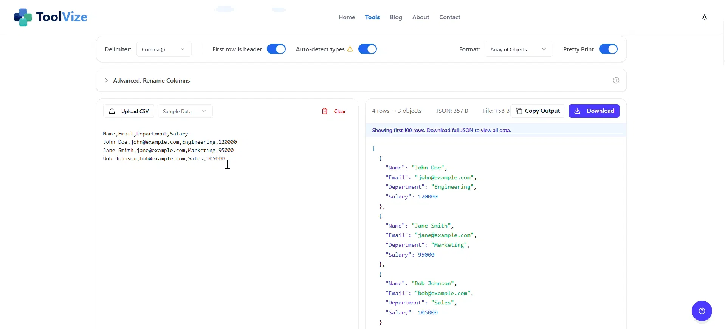Open the Format Array of Objects dropdown
Image resolution: width=725 pixels, height=329 pixels.
point(519,49)
